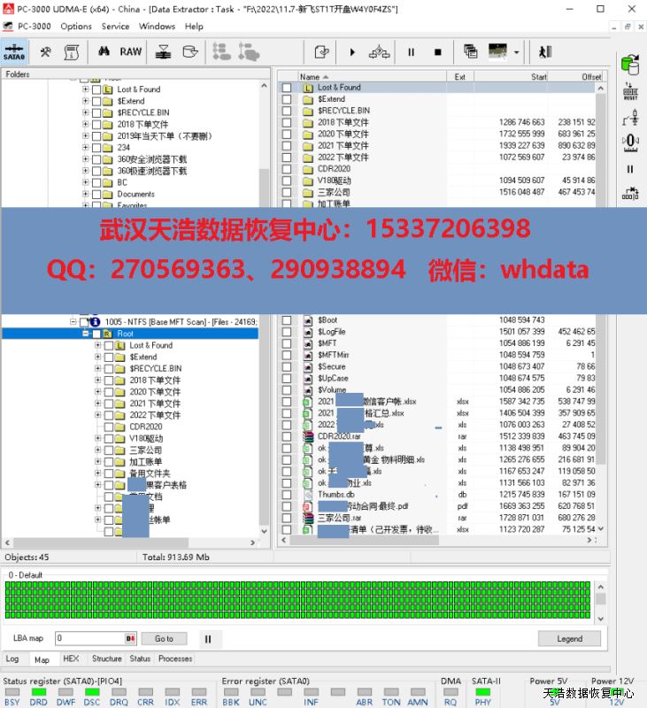647x708 pixels.
Task: Expand the 三家公司 folder in the tree
Action: (97, 450)
